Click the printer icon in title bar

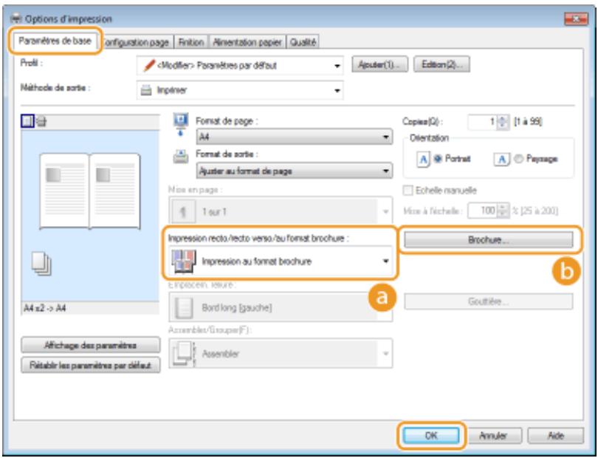tap(18, 18)
